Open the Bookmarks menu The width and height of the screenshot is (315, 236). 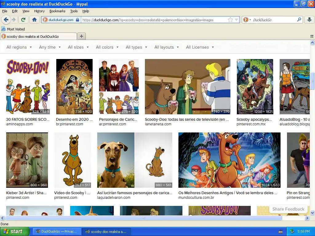(57, 11)
